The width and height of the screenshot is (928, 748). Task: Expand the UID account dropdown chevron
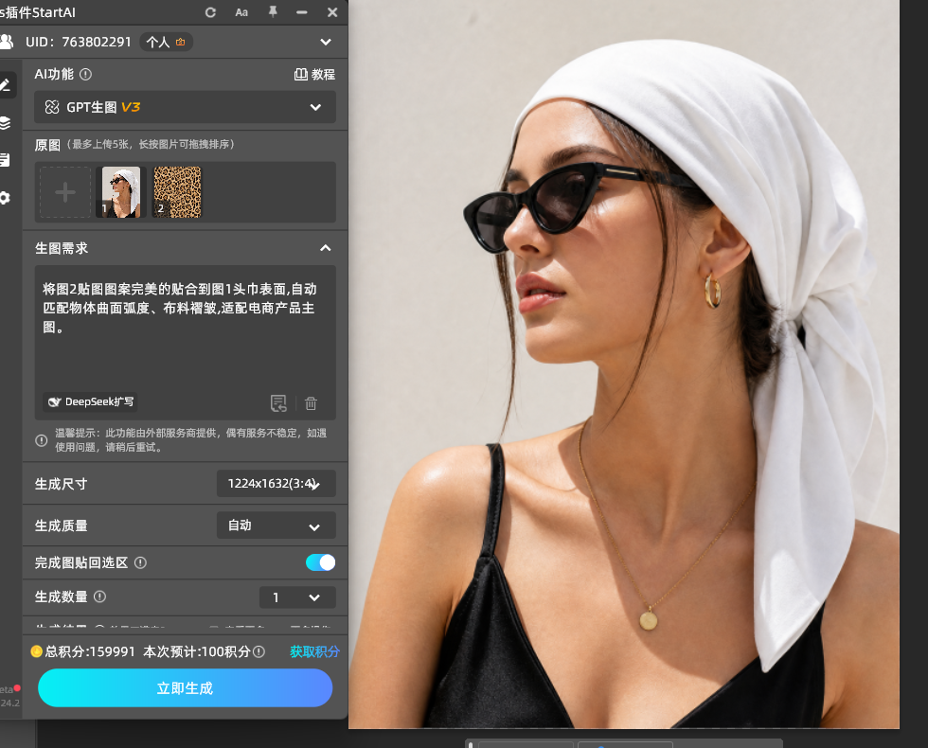coord(326,42)
